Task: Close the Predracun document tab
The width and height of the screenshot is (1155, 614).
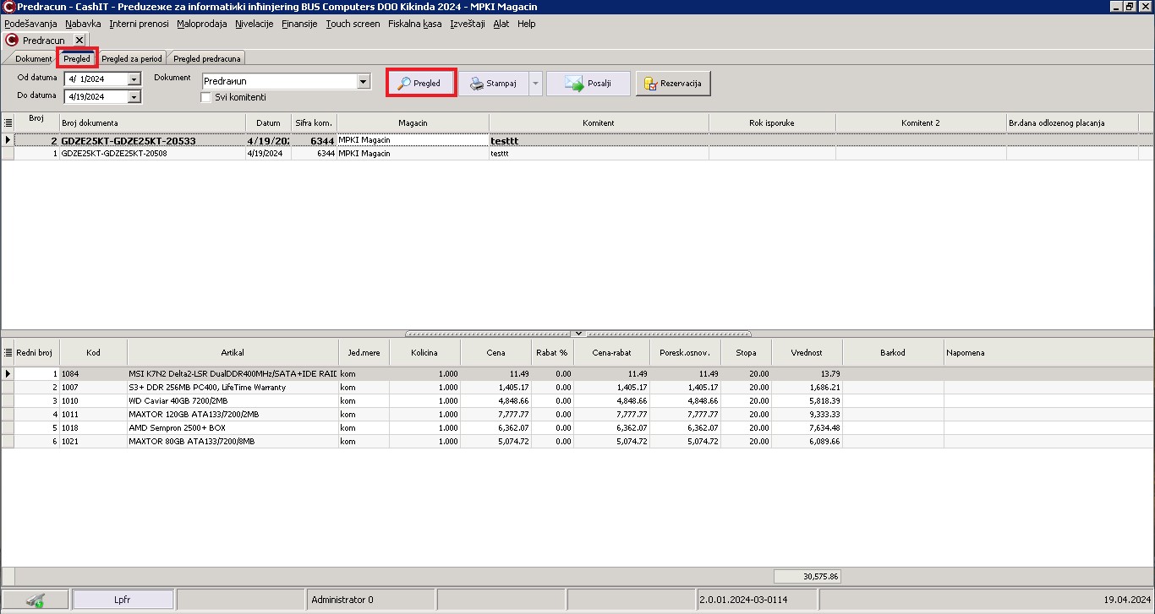Action: coord(79,40)
